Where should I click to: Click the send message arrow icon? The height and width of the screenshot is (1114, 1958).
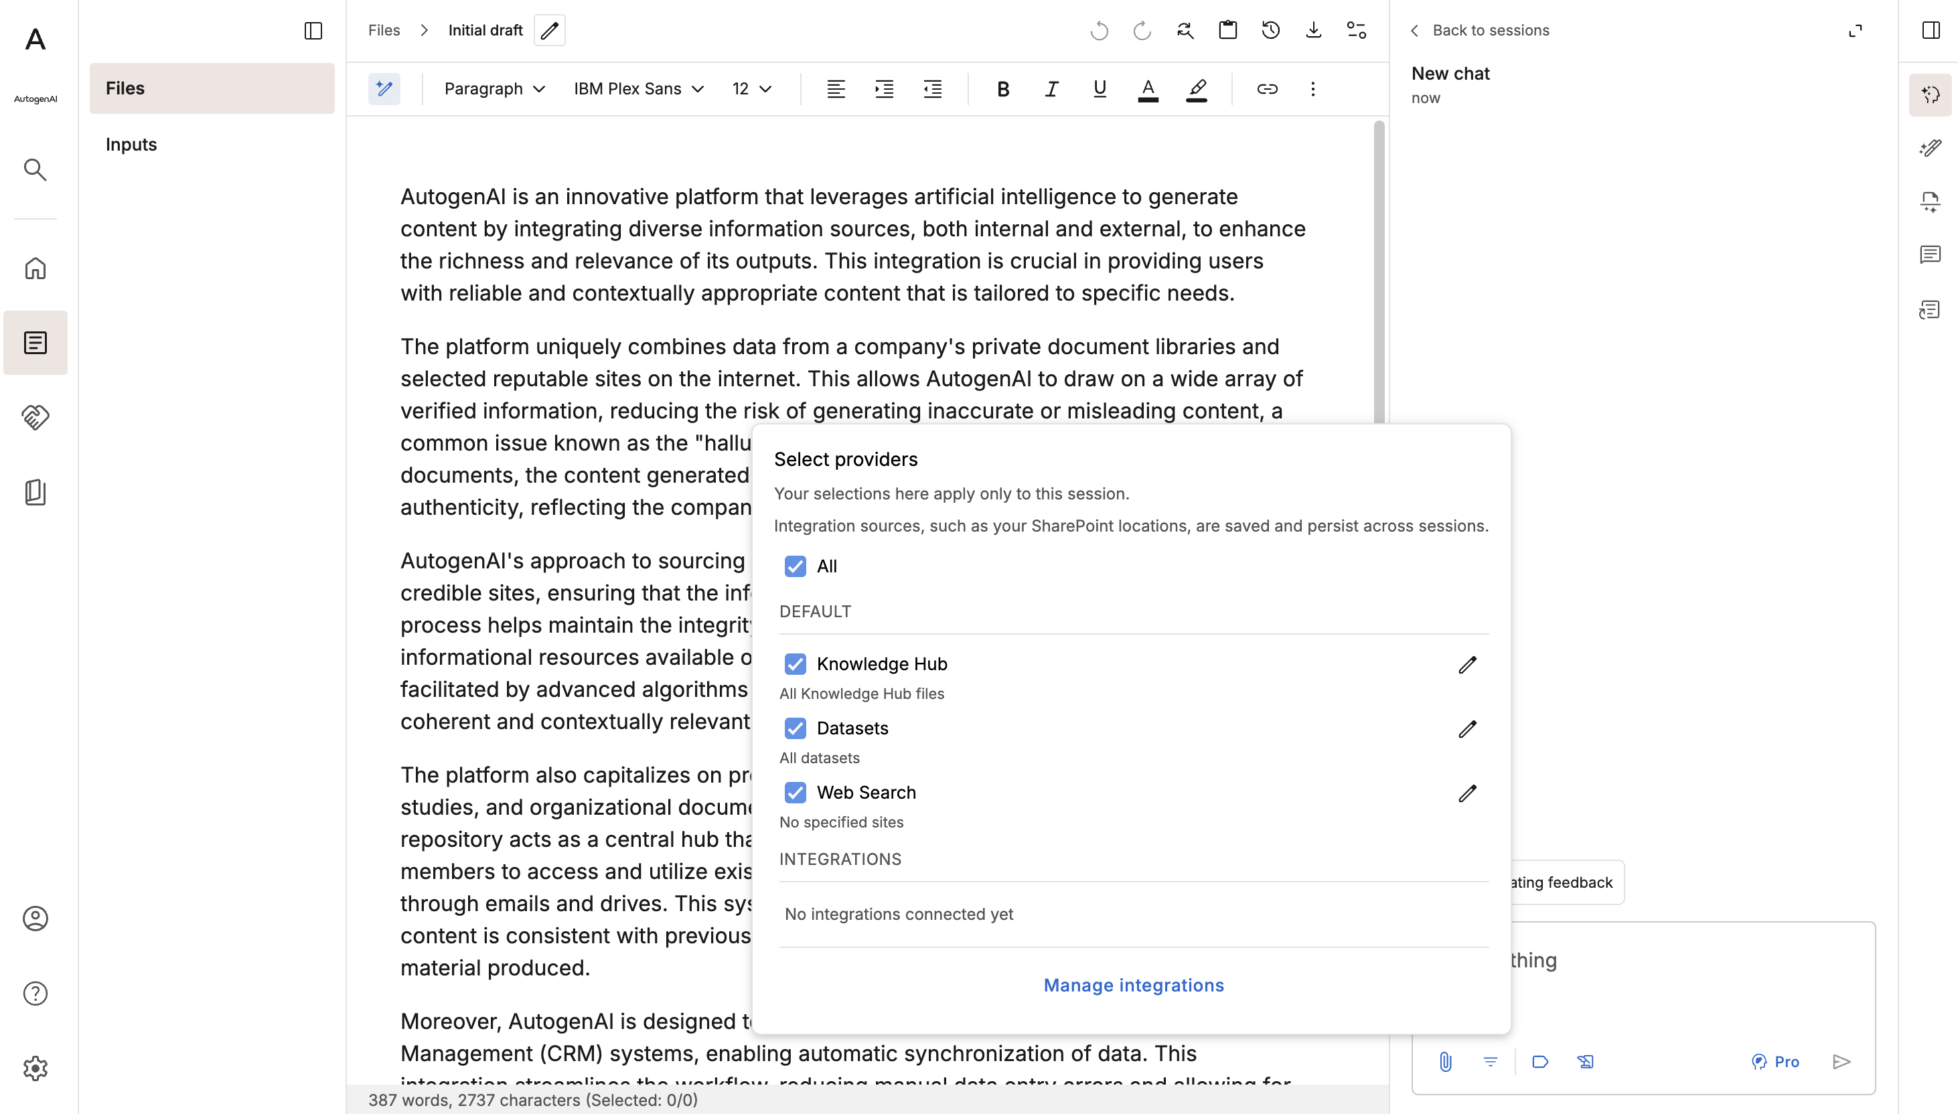(1841, 1062)
